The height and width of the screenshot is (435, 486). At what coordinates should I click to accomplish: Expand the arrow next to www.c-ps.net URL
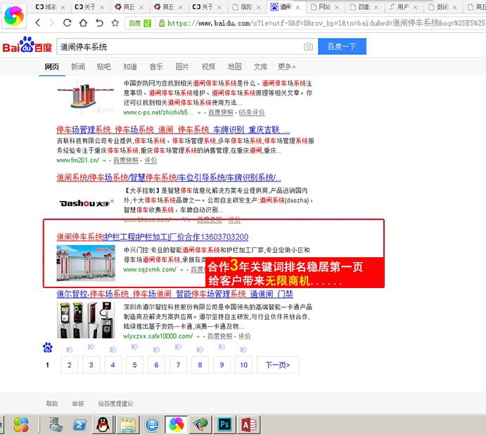coord(199,113)
